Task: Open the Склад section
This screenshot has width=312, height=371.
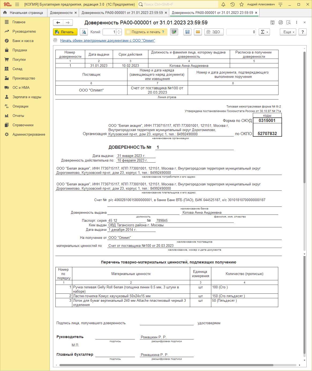Action: click(17, 69)
